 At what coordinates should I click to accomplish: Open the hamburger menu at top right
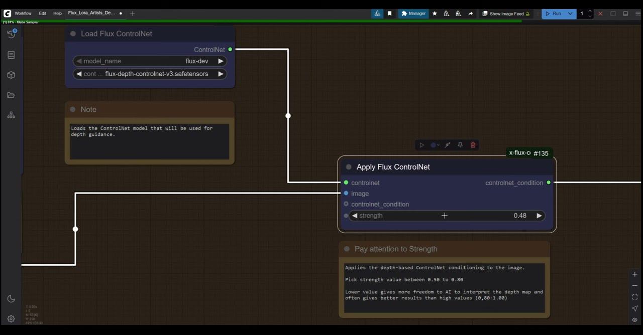pyautogui.click(x=638, y=14)
